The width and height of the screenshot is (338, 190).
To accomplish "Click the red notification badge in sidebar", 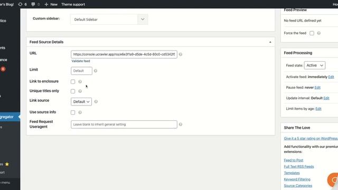I will tap(3, 69).
